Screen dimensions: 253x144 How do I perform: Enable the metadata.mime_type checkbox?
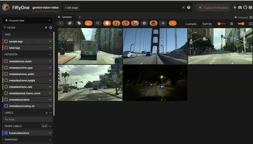coord(6,68)
